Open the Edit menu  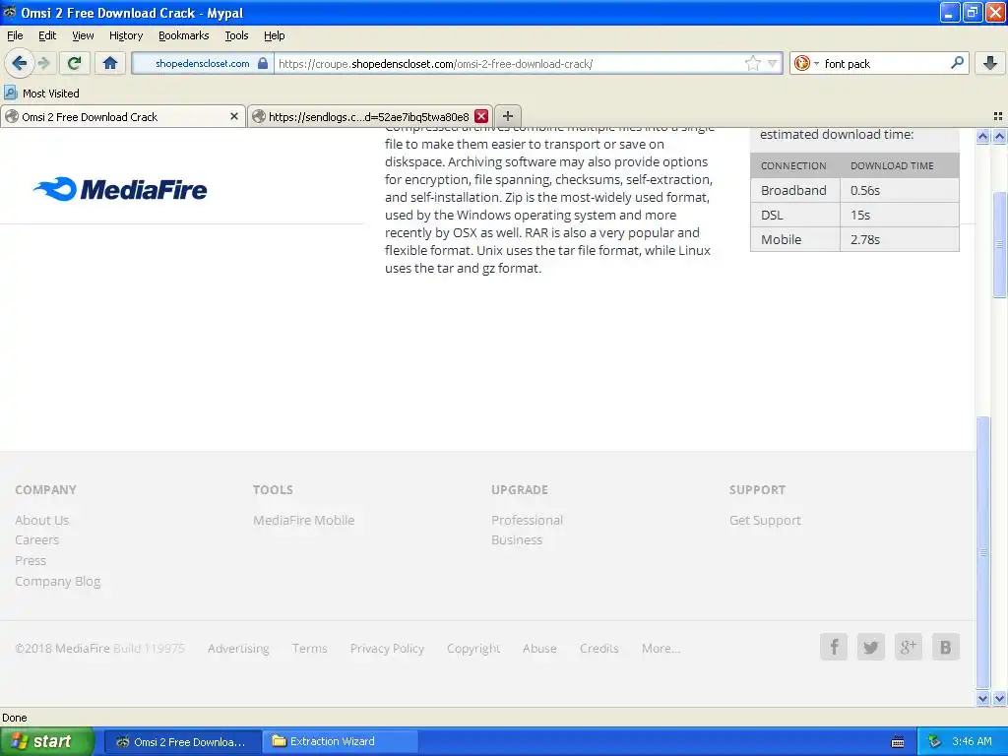(47, 35)
